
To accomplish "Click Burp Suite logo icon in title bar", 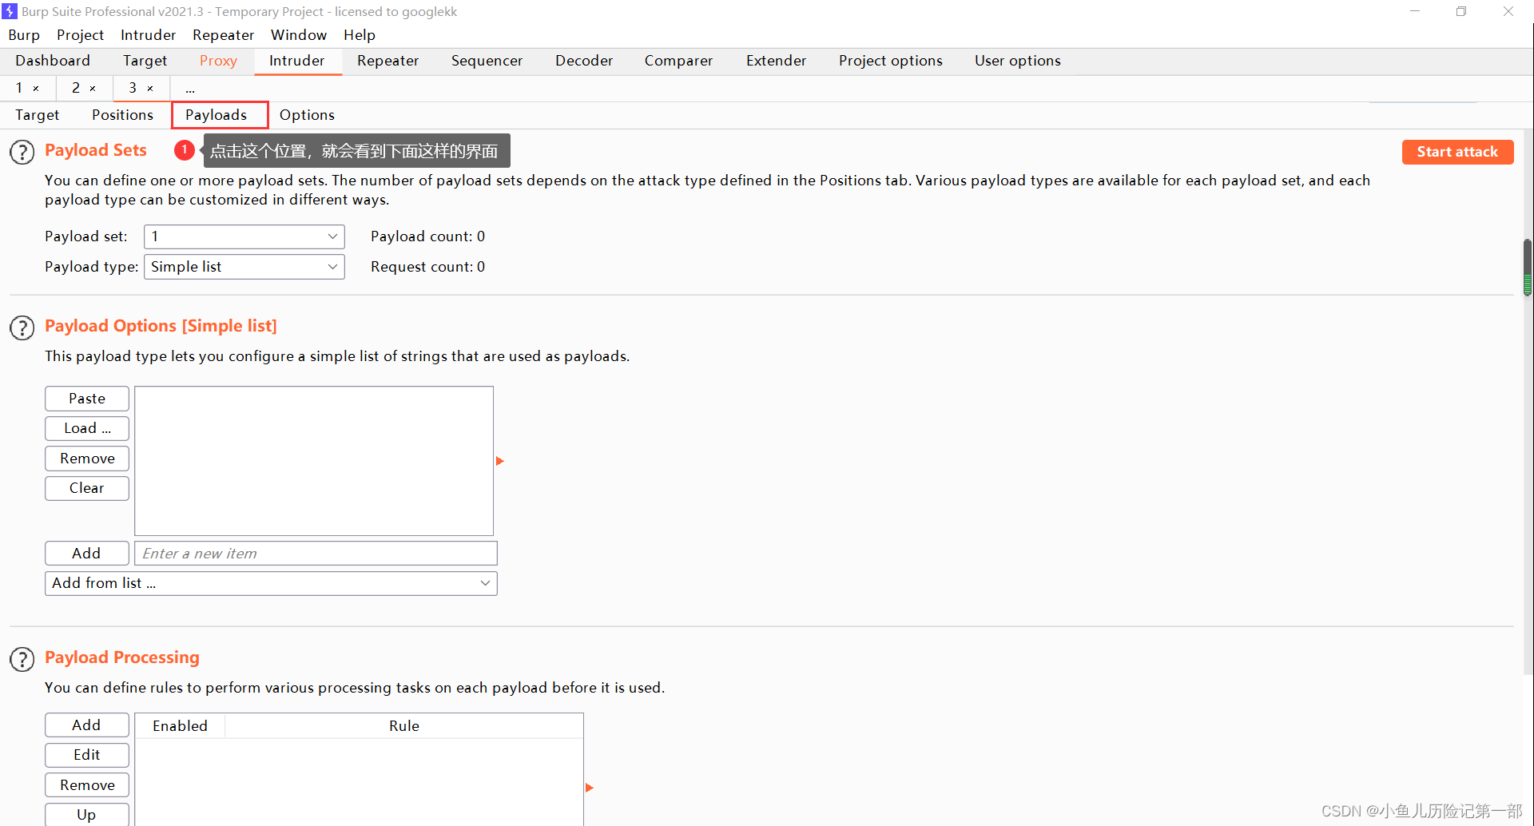I will click(10, 11).
